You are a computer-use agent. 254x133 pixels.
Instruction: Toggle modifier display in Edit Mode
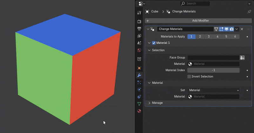coord(221,29)
